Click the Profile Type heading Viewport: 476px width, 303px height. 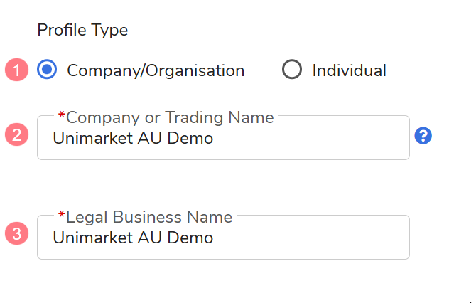point(82,31)
